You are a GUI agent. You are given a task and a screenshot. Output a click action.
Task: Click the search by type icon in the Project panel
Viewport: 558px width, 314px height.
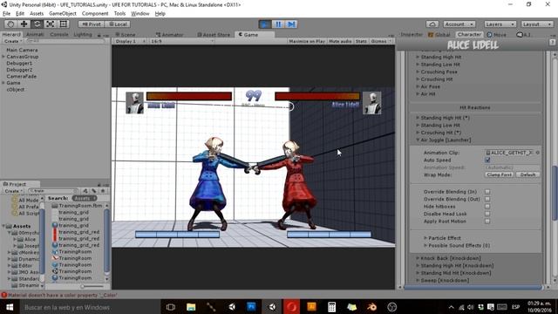point(85,191)
